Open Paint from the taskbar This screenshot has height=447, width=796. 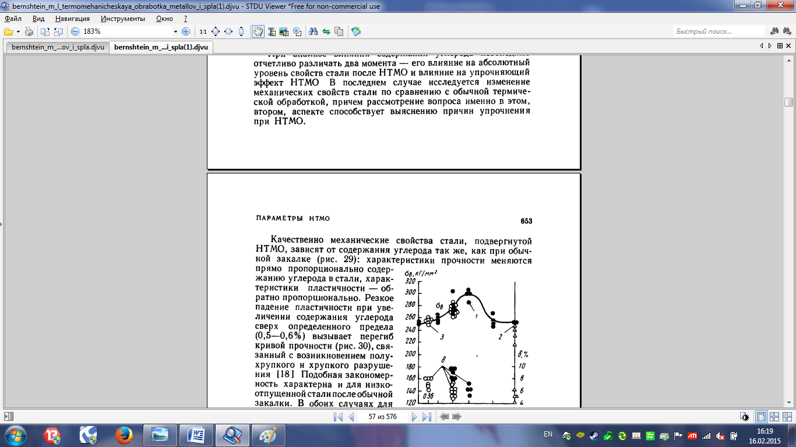click(x=268, y=435)
